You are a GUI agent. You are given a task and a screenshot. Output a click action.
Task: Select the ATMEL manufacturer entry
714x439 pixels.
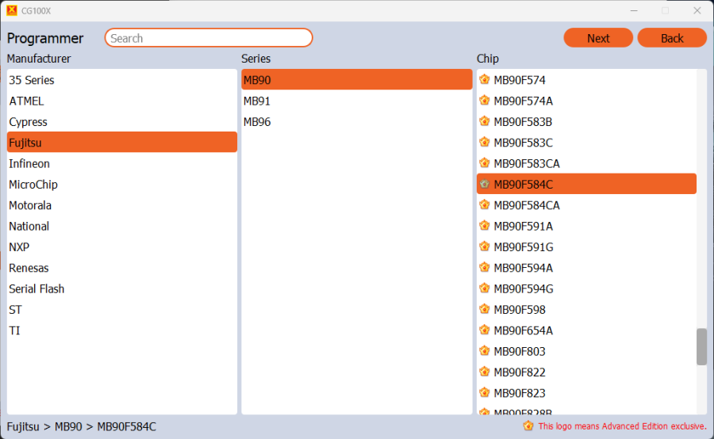(x=26, y=101)
